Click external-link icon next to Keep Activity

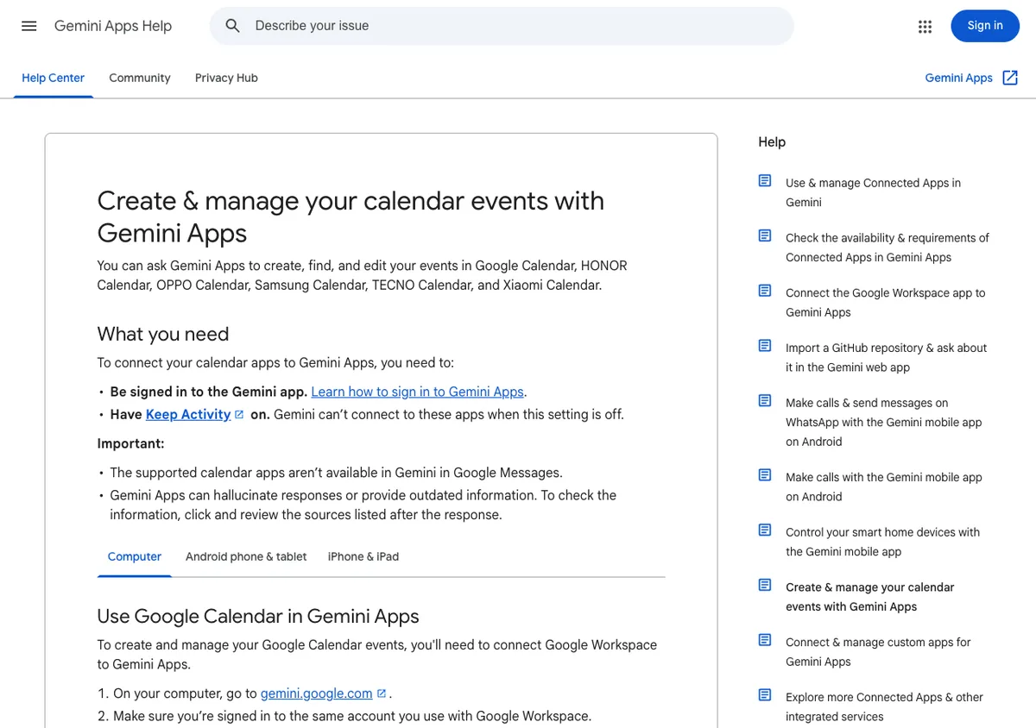pyautogui.click(x=239, y=415)
